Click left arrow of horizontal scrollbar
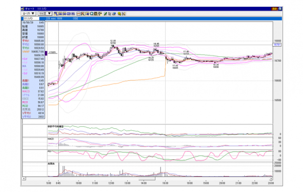The height and width of the screenshot is (192, 303). pos(24,178)
